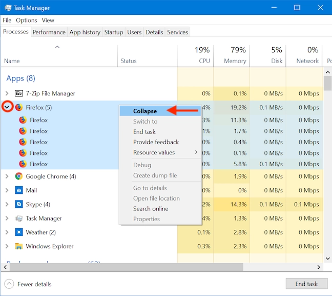This screenshot has height=296, width=332.
Task: Click horizontal scrollbar right arrow
Action: coord(319,267)
